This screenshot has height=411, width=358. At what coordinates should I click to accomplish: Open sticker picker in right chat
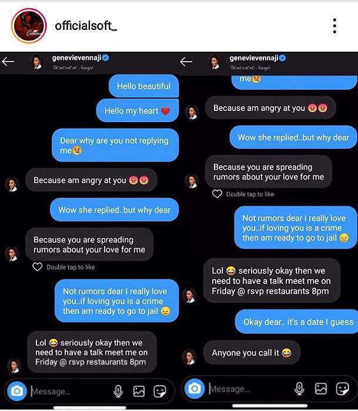tap(343, 389)
